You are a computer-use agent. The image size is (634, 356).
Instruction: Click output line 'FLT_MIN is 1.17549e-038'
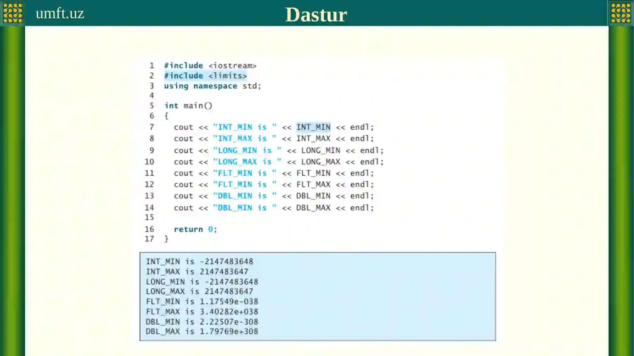(x=202, y=302)
